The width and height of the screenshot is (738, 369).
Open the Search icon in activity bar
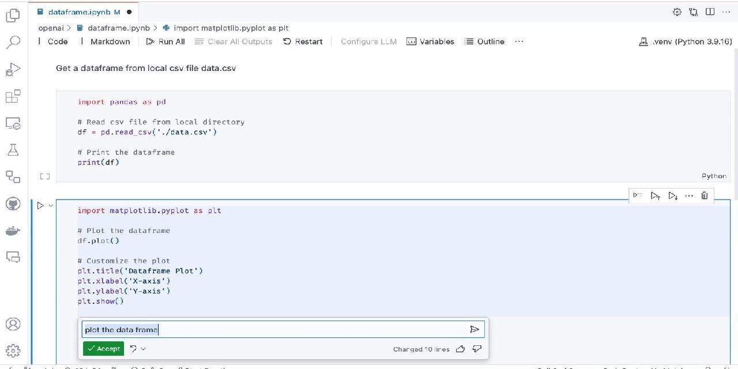[x=13, y=42]
